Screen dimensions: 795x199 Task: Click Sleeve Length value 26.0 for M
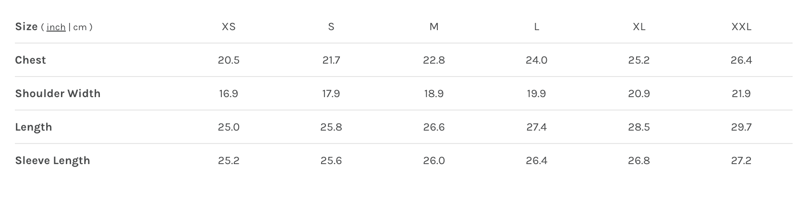coord(434,161)
